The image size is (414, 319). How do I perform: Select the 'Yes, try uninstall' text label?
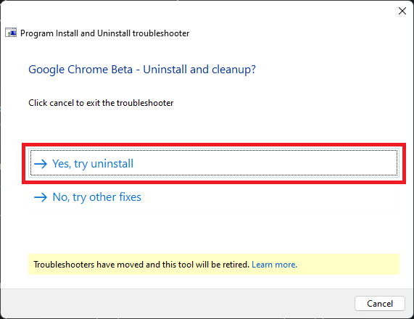point(93,164)
